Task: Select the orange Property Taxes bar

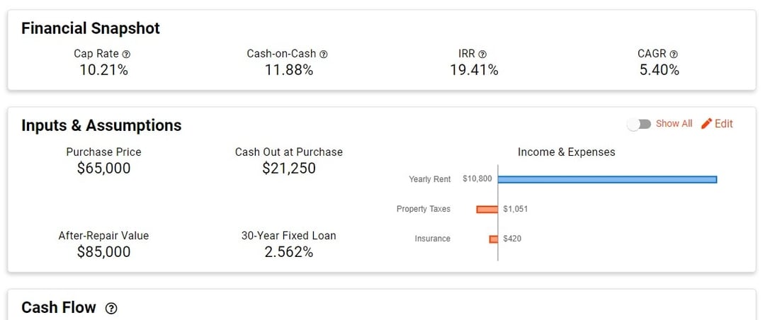Action: [x=487, y=210]
